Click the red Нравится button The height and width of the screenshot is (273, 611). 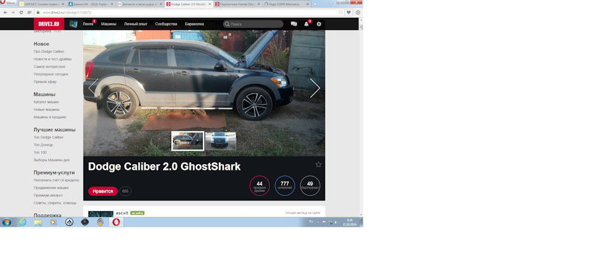(103, 191)
